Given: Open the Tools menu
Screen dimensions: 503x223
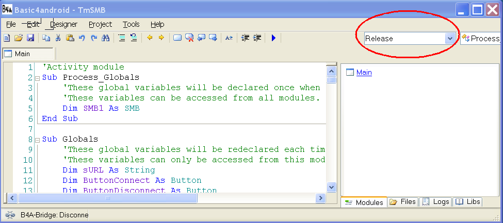Looking at the screenshot, I should (131, 24).
